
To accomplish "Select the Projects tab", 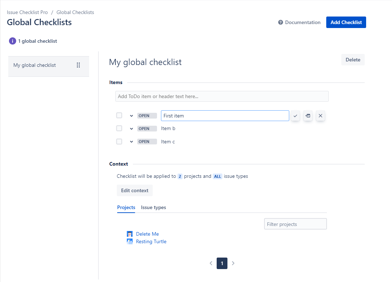I will coord(126,207).
